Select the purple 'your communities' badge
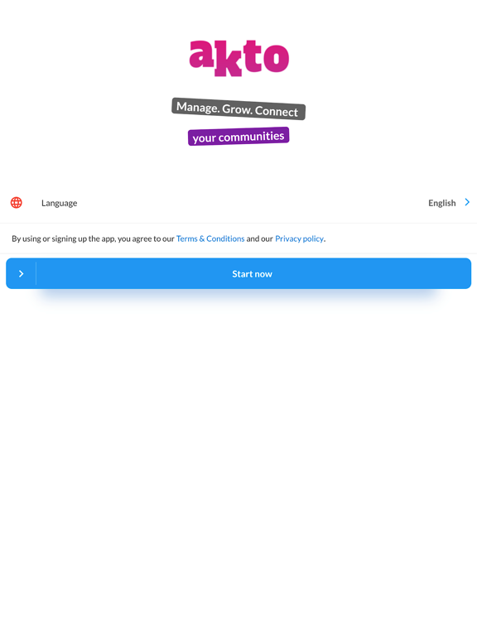Screen dimensions: 477x636 (238, 137)
